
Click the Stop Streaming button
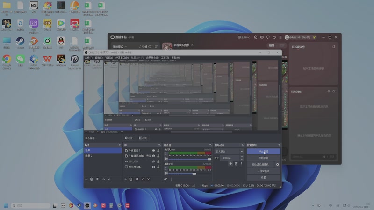(264, 151)
